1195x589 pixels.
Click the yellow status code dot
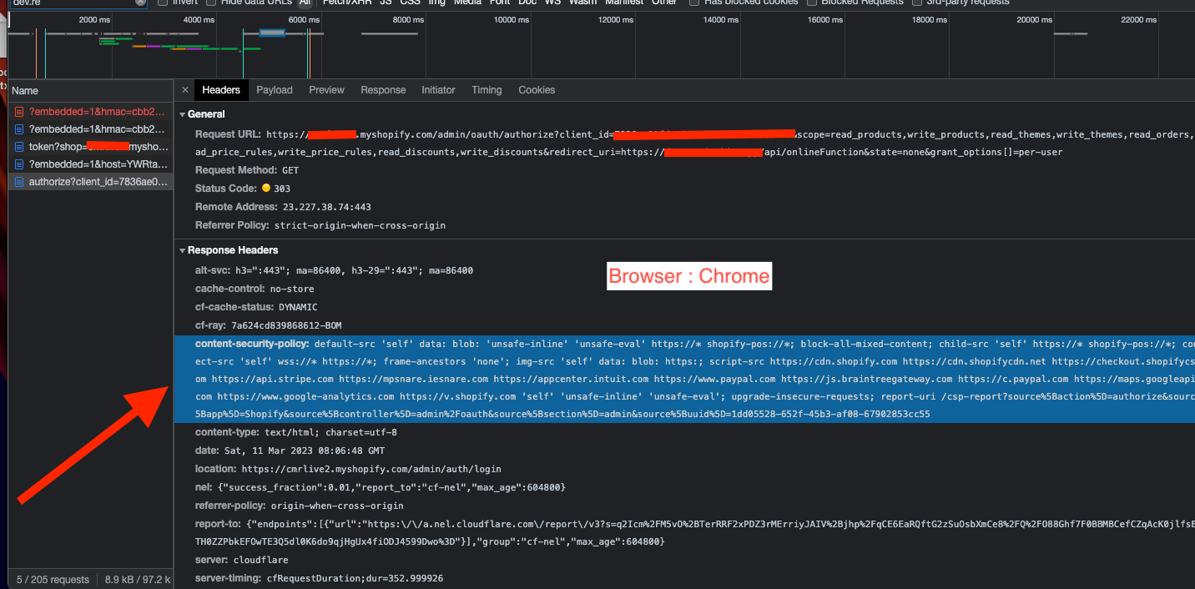[266, 189]
